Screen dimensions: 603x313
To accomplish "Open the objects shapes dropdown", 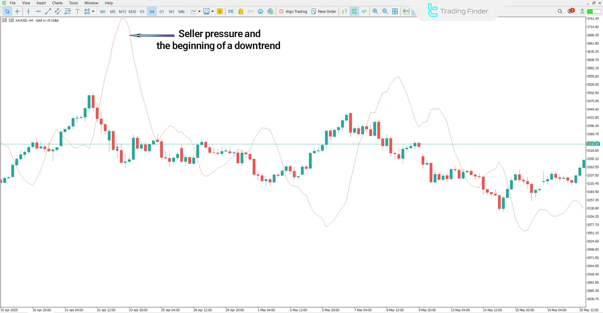I will pos(93,11).
